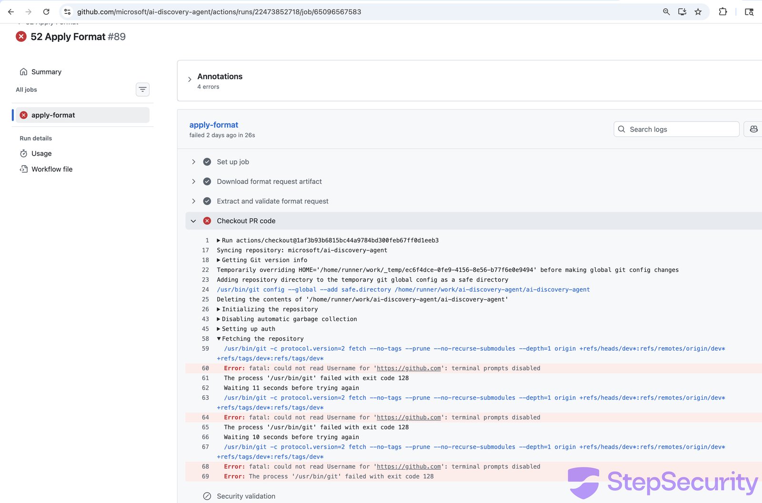
Task: Collapse the Fetching the repository group
Action: pos(219,339)
